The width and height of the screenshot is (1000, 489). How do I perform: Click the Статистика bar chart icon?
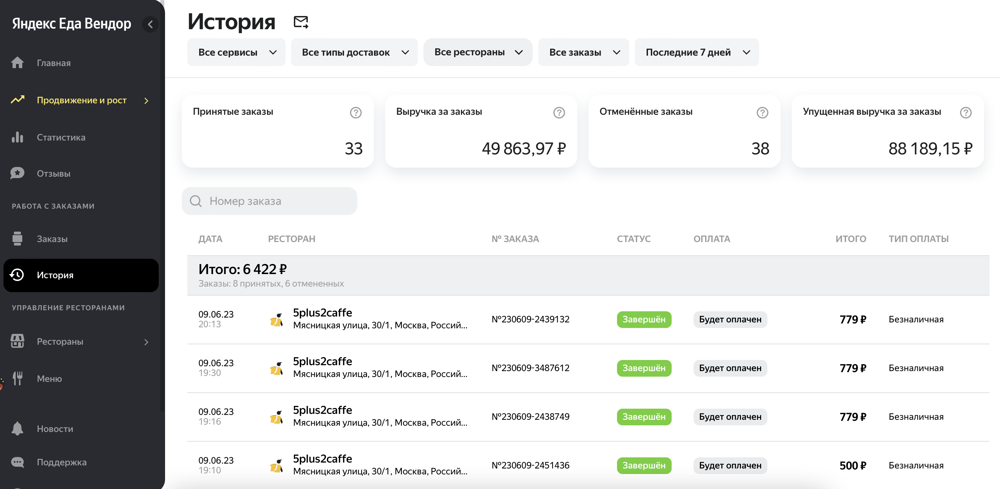click(x=17, y=137)
